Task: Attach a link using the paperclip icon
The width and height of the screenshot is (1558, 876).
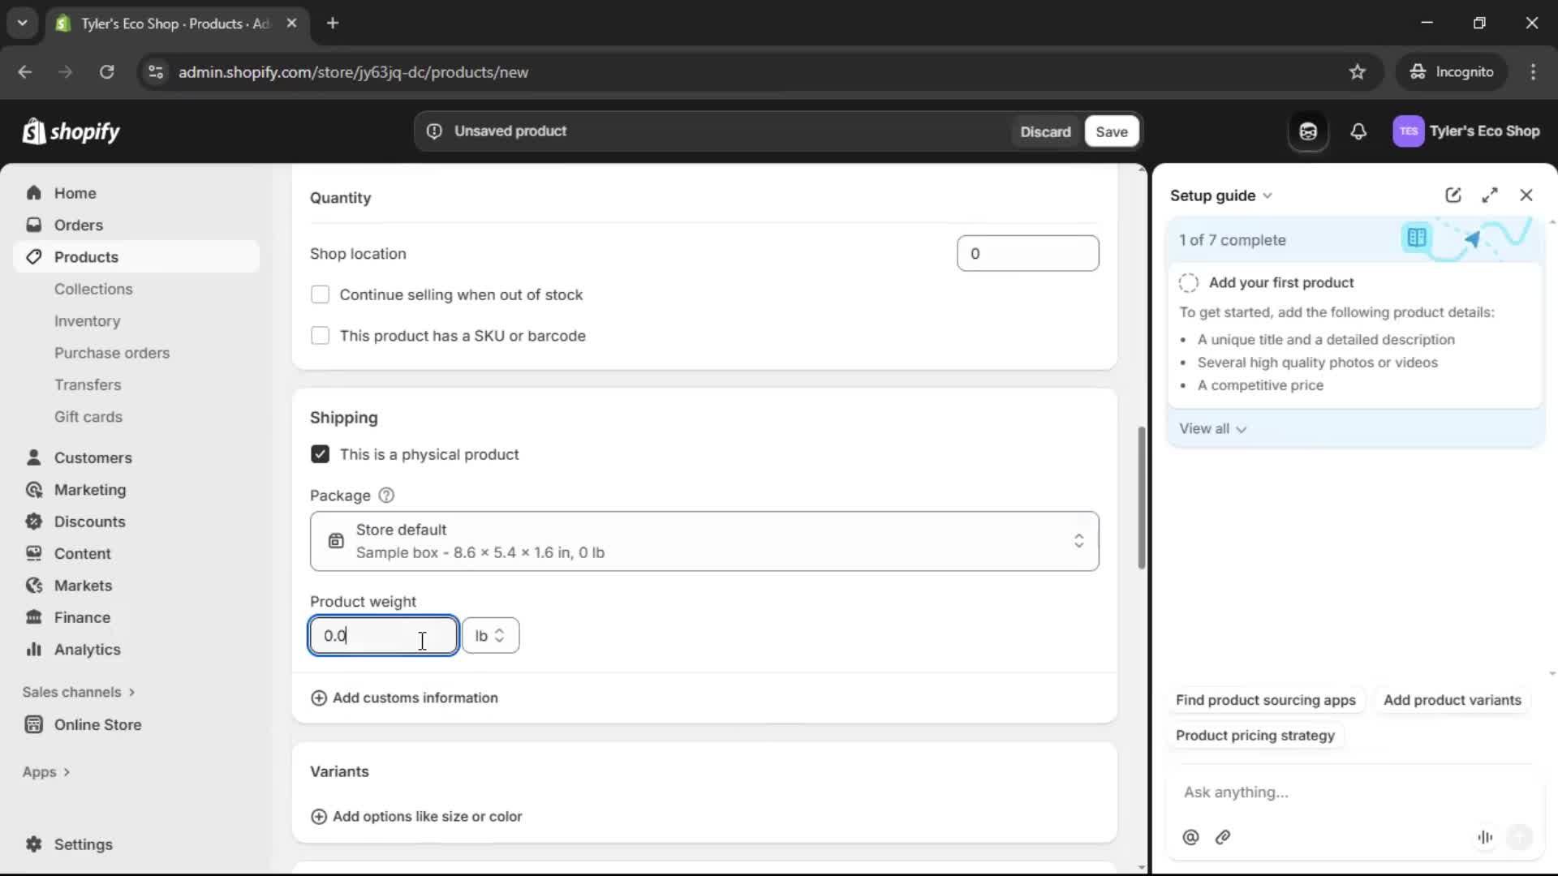Action: 1224,837
